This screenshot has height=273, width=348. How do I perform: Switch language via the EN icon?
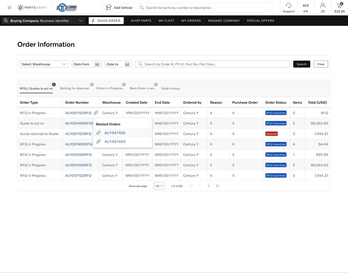click(306, 5)
